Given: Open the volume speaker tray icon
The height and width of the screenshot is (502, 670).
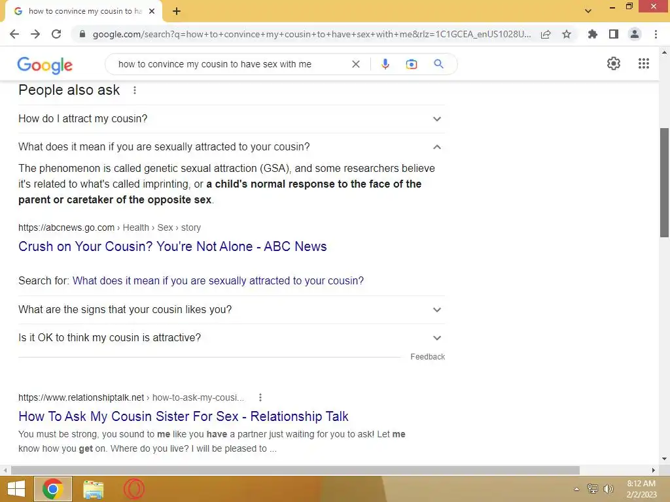Looking at the screenshot, I should click(x=608, y=489).
